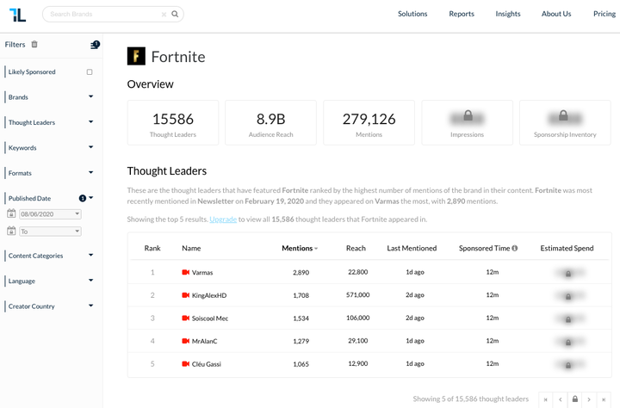Sort by the Reach column header
Viewport: 620px width, 408px height.
pyautogui.click(x=356, y=248)
